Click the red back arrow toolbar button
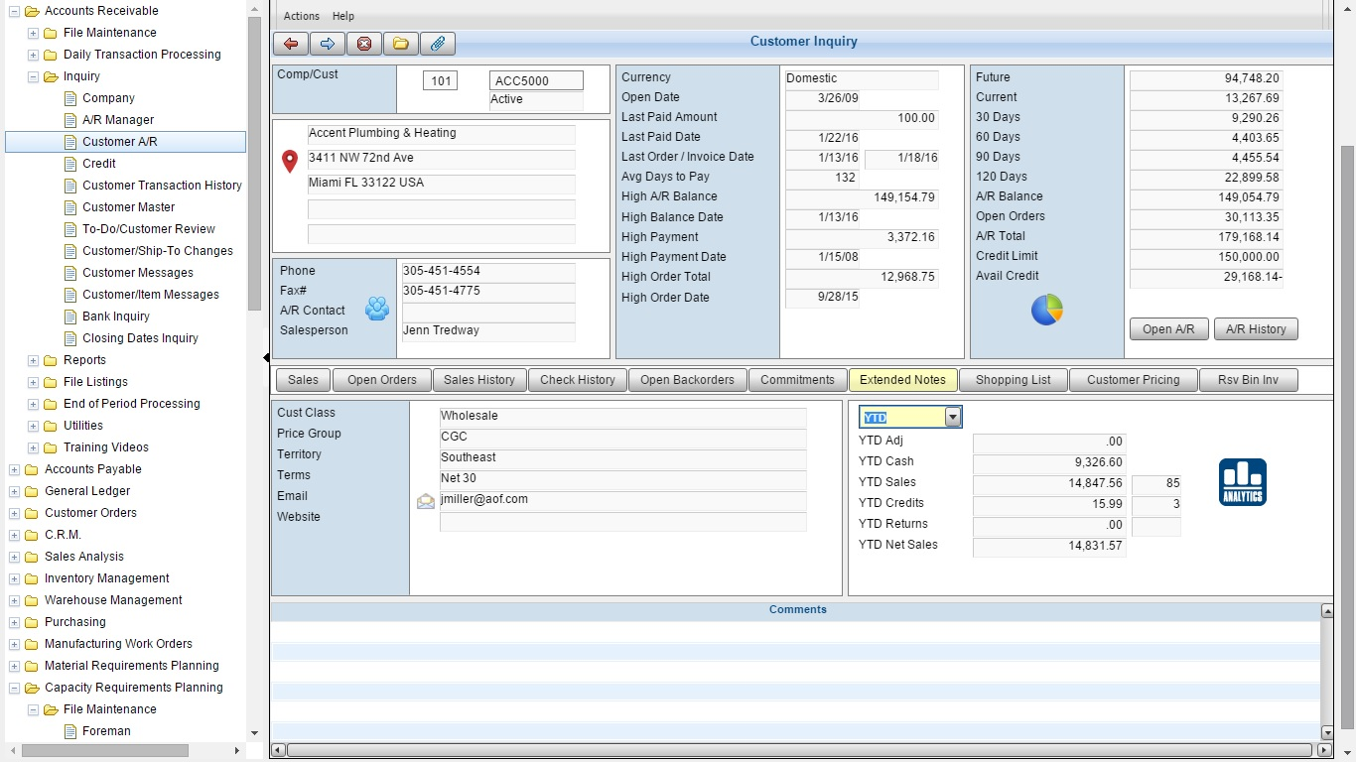Image resolution: width=1356 pixels, height=762 pixels. [291, 44]
